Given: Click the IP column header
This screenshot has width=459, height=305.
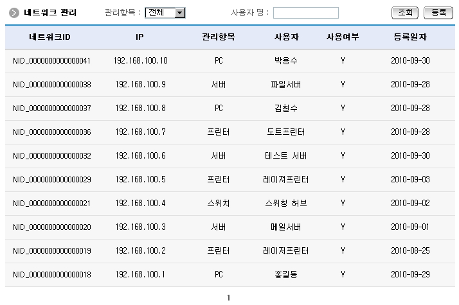Looking at the screenshot, I should (139, 37).
